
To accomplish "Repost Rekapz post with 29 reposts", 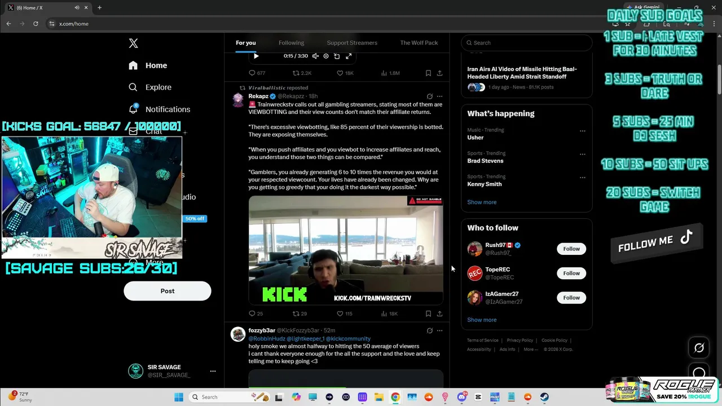I will tap(300, 314).
